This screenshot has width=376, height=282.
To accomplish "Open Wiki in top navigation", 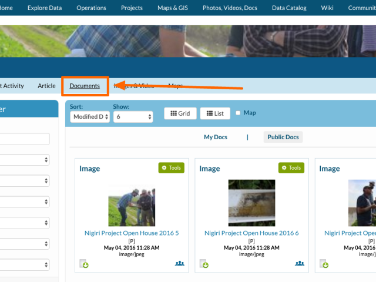I will 327,8.
